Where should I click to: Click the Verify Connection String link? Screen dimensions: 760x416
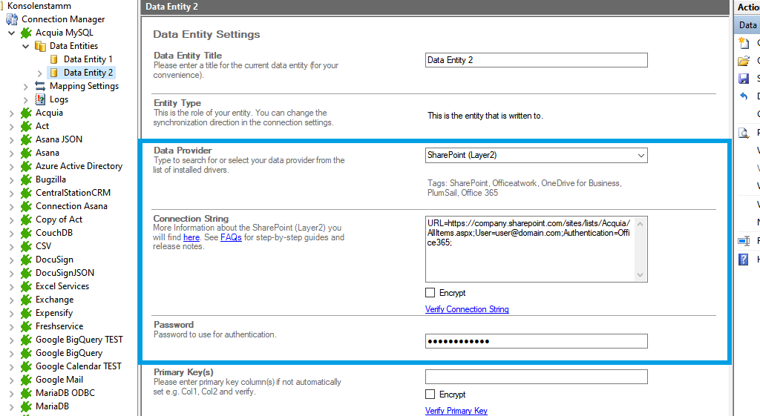(467, 309)
